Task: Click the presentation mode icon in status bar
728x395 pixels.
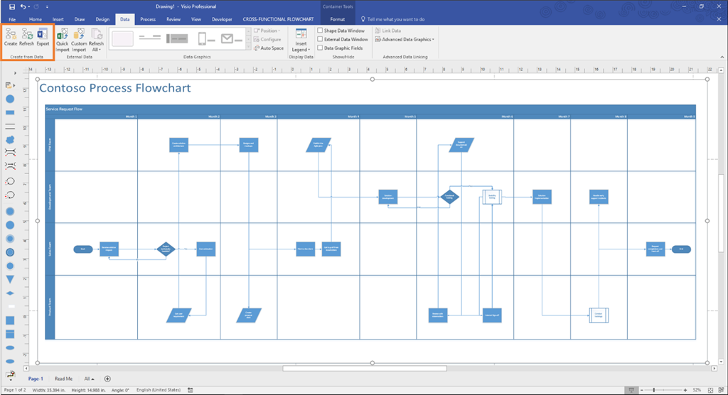Action: pyautogui.click(x=631, y=390)
